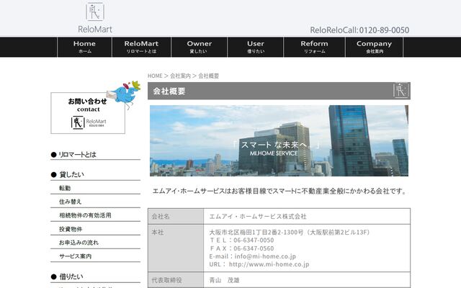This screenshot has width=461, height=288.
Task: Select the User 借りたい menu
Action: [256, 47]
